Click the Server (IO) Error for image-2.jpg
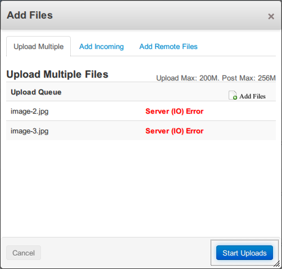Viewport: 282px width, 269px height. click(174, 111)
